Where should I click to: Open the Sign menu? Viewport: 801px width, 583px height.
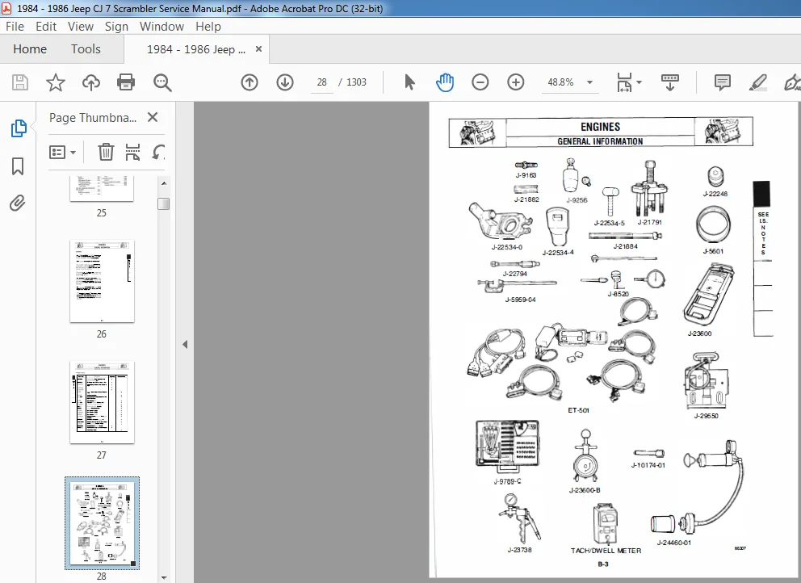click(116, 27)
